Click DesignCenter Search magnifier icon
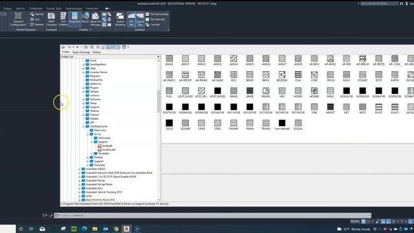The width and height of the screenshot is (414, 233). [x=92, y=47]
